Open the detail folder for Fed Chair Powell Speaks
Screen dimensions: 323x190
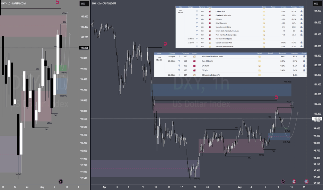(x=264, y=39)
